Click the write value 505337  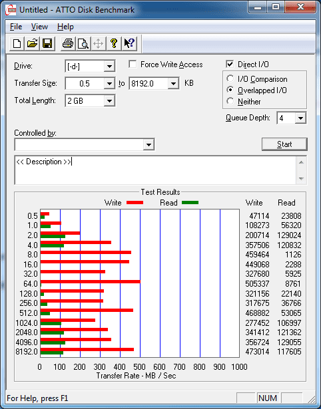coord(257,283)
